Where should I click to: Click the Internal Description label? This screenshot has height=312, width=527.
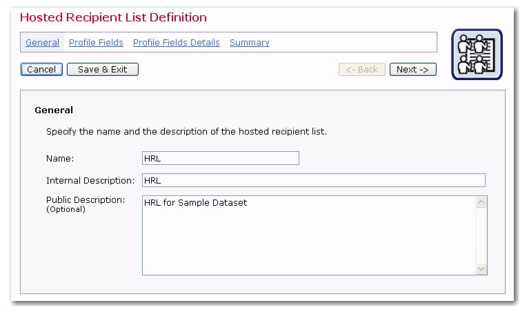click(x=90, y=181)
